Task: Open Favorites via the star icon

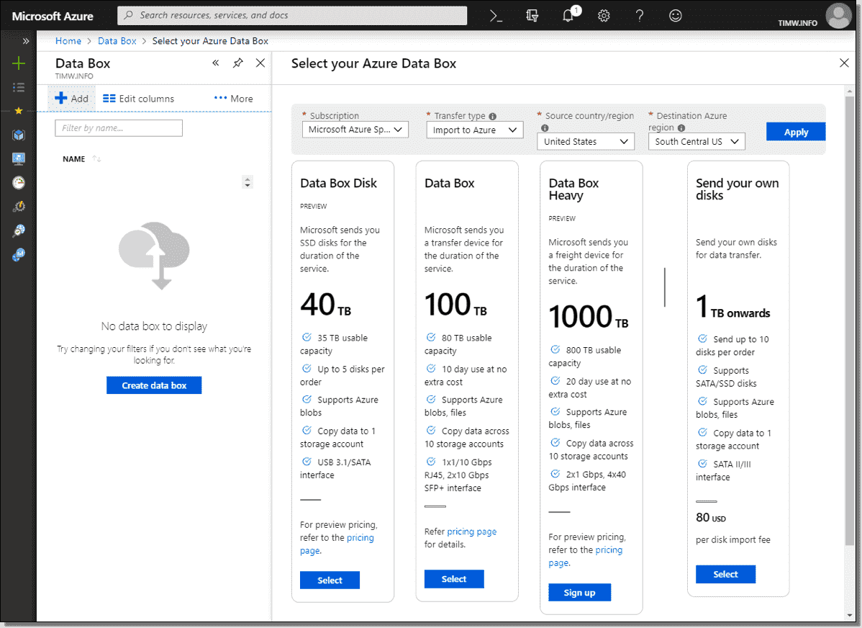Action: (19, 111)
